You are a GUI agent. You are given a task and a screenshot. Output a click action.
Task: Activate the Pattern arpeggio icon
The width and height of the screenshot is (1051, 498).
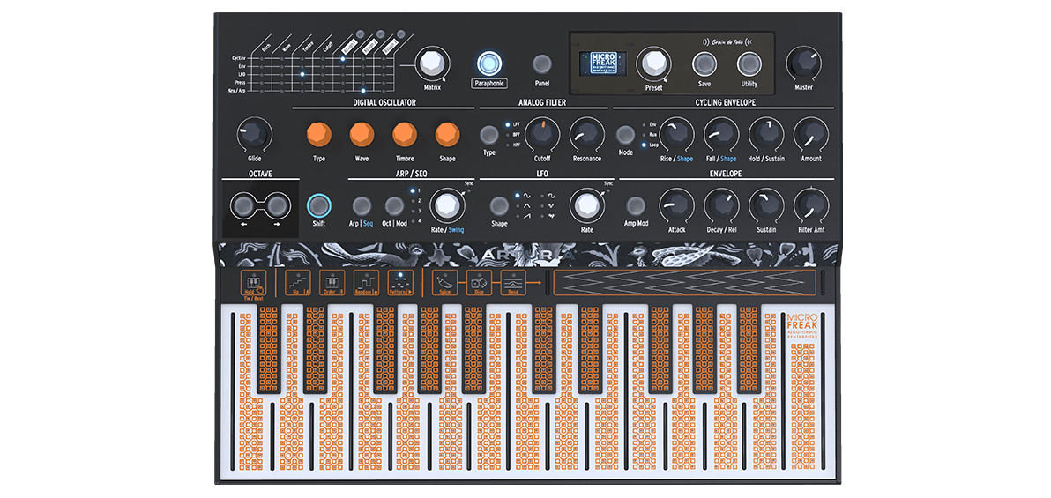click(401, 283)
